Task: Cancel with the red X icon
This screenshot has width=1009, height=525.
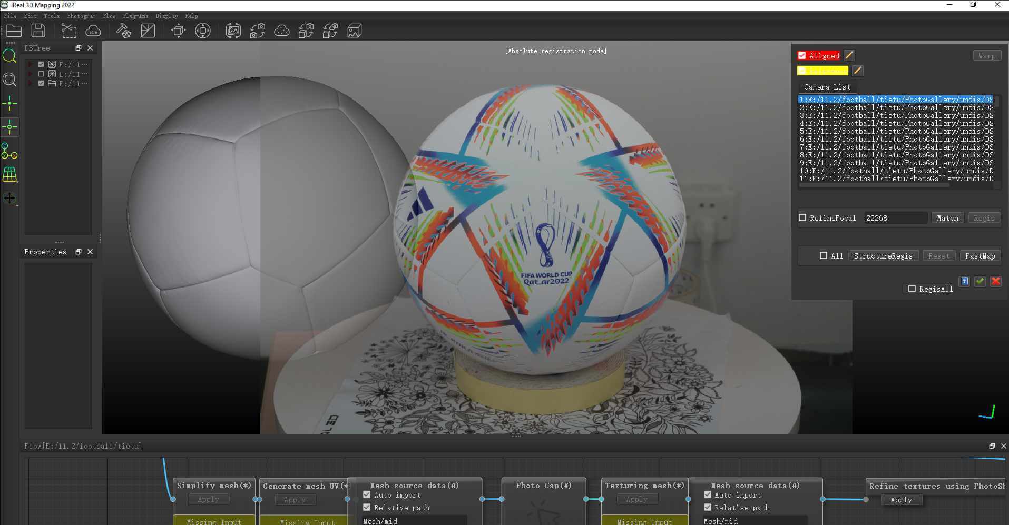Action: pyautogui.click(x=996, y=281)
